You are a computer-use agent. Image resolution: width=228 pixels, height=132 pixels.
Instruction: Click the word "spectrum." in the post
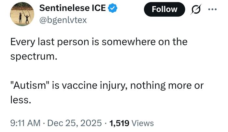tap(34, 57)
